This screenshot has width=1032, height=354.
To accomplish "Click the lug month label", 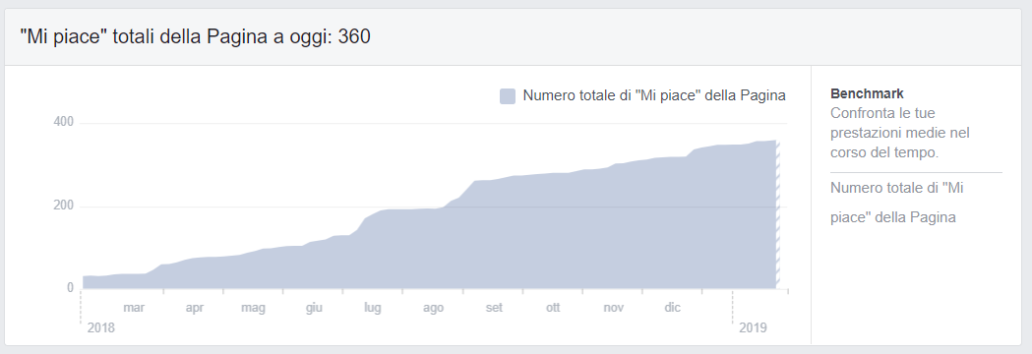I will 373,308.
